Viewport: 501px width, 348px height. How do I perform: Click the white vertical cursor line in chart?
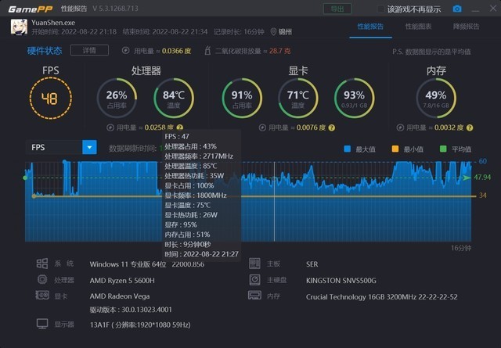coord(274,202)
